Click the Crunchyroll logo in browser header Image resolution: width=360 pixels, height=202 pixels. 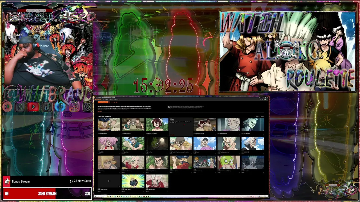point(98,99)
